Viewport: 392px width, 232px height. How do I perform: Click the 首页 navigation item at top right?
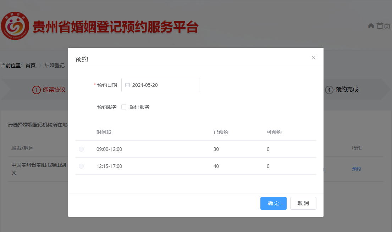[x=379, y=26]
